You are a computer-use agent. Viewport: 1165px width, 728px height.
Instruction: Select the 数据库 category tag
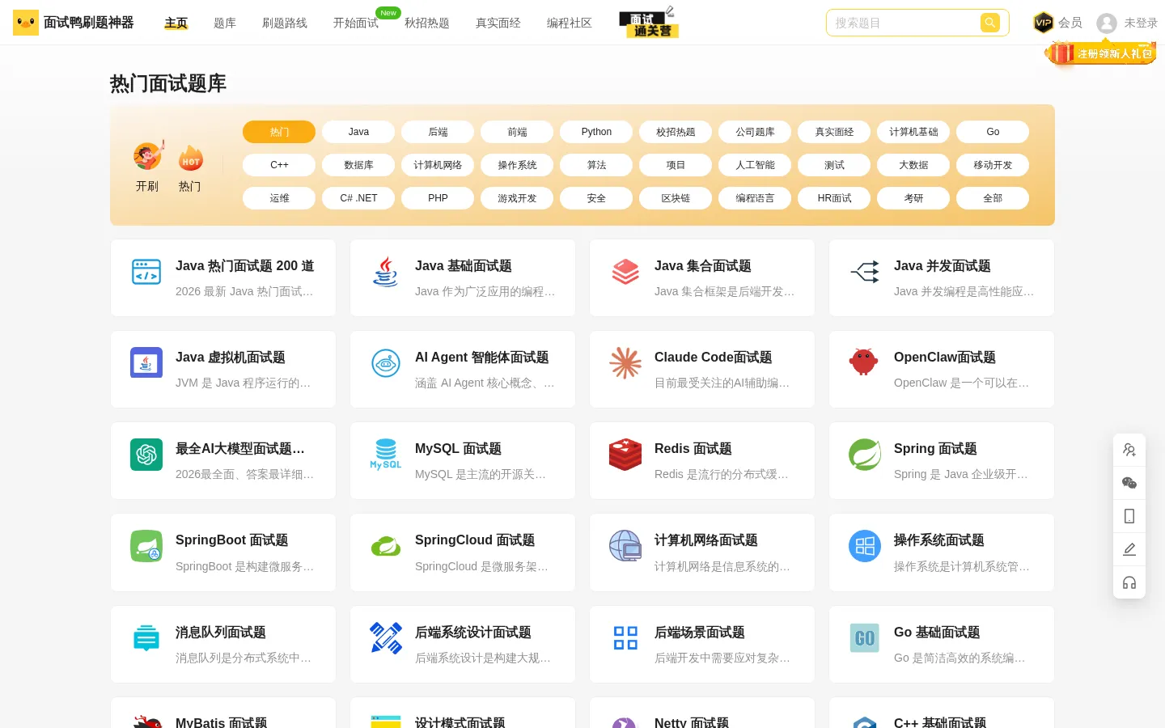(x=358, y=165)
